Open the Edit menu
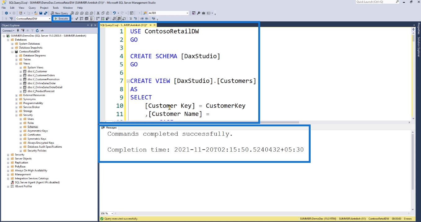 coord(12,8)
